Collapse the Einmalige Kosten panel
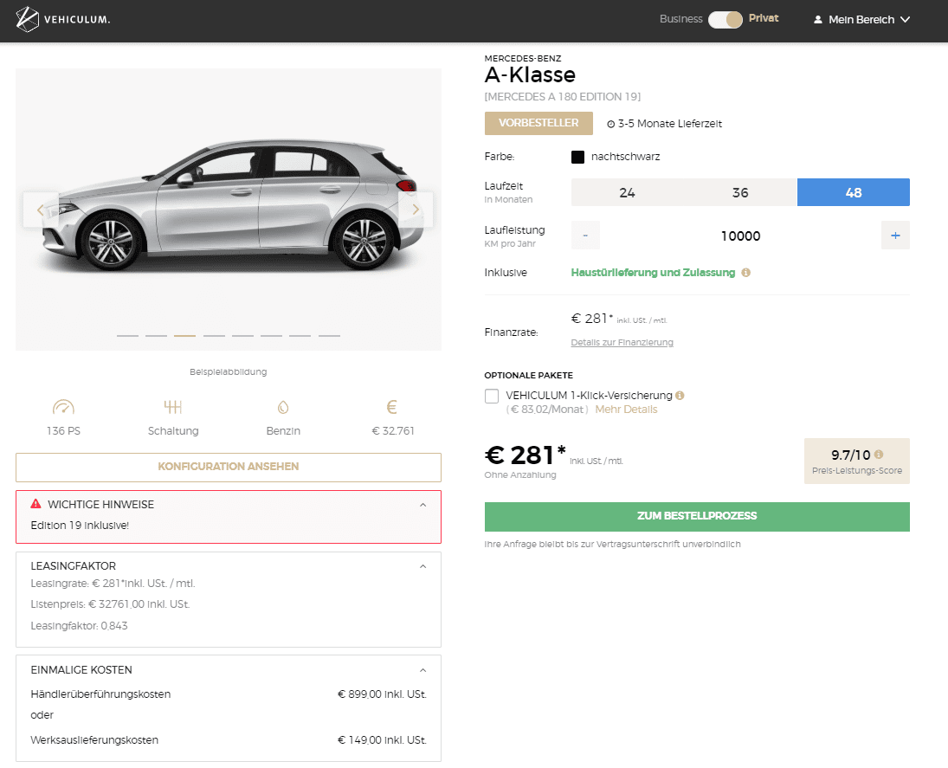 [x=423, y=670]
